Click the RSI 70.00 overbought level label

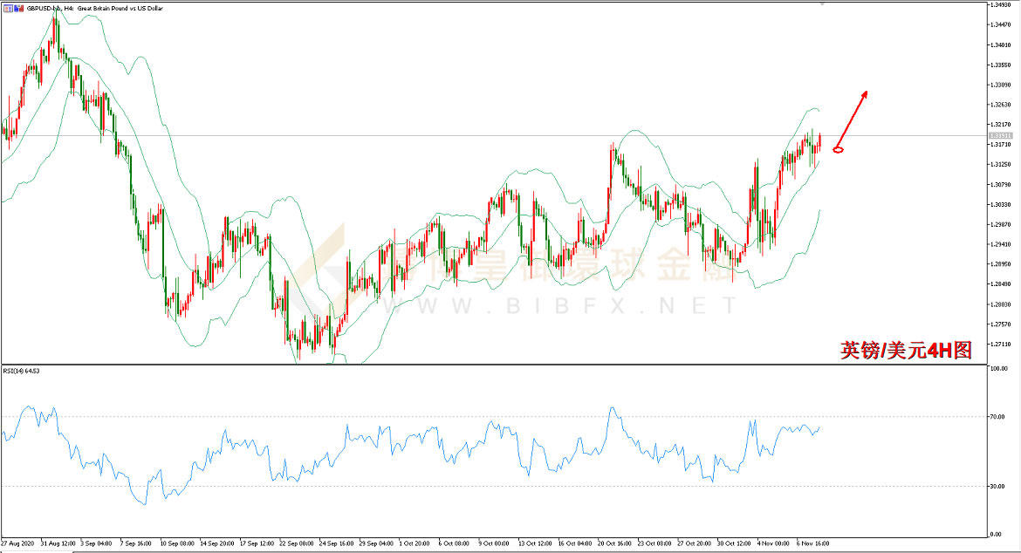(x=997, y=418)
